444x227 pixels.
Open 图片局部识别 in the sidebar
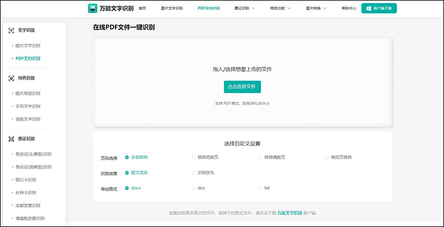coord(28,93)
